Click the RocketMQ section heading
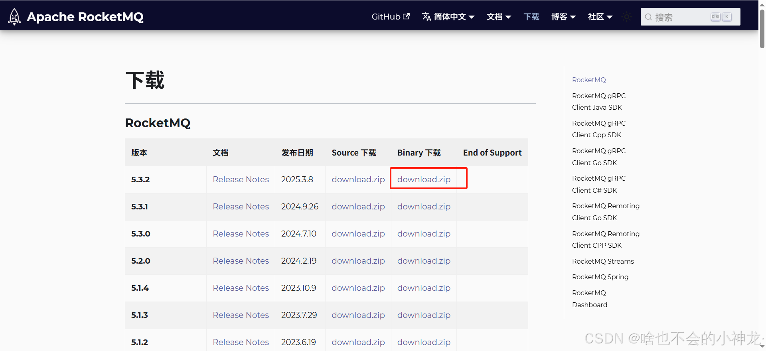Image resolution: width=766 pixels, height=351 pixels. [158, 123]
